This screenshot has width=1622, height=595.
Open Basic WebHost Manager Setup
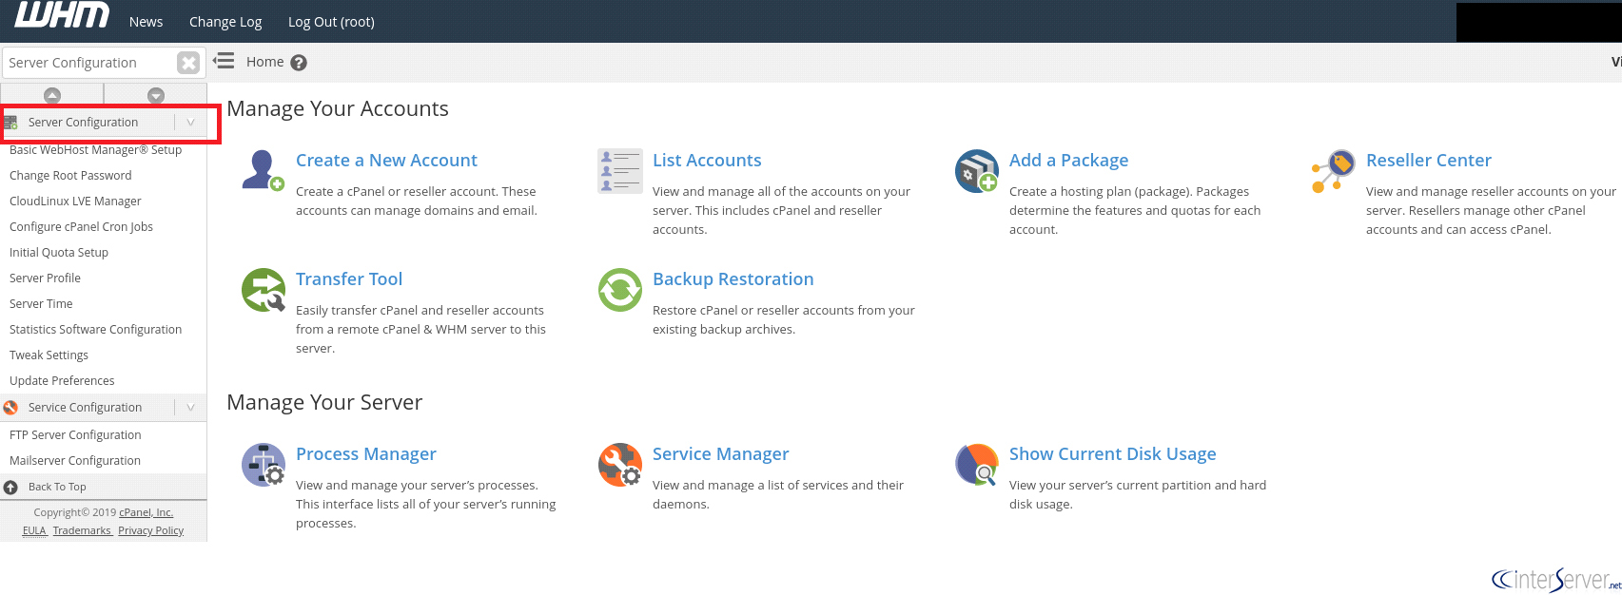(95, 150)
